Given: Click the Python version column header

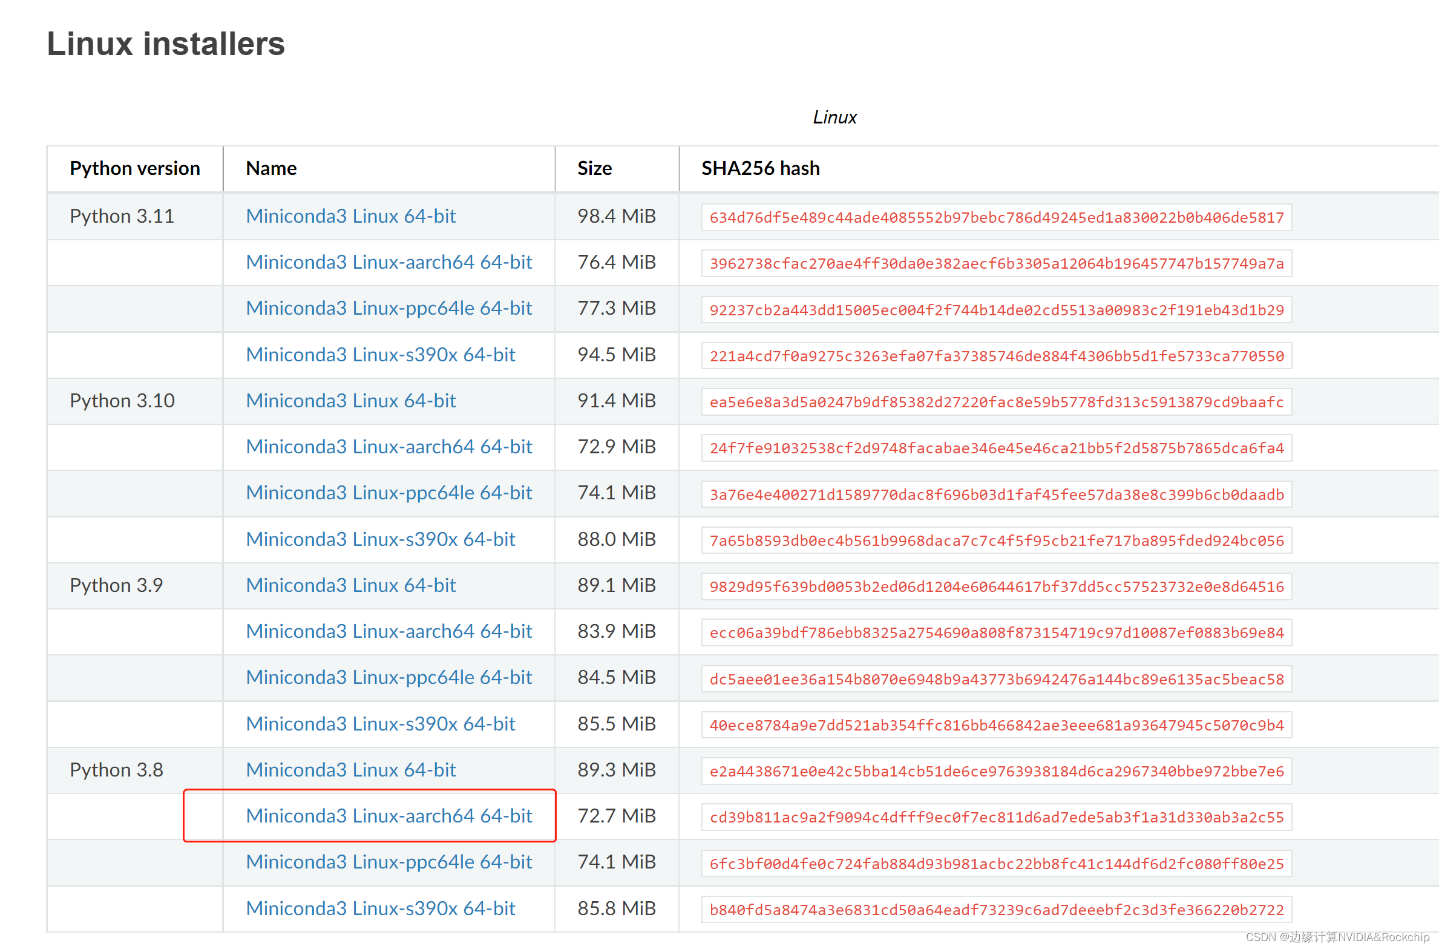Looking at the screenshot, I should click(x=135, y=168).
